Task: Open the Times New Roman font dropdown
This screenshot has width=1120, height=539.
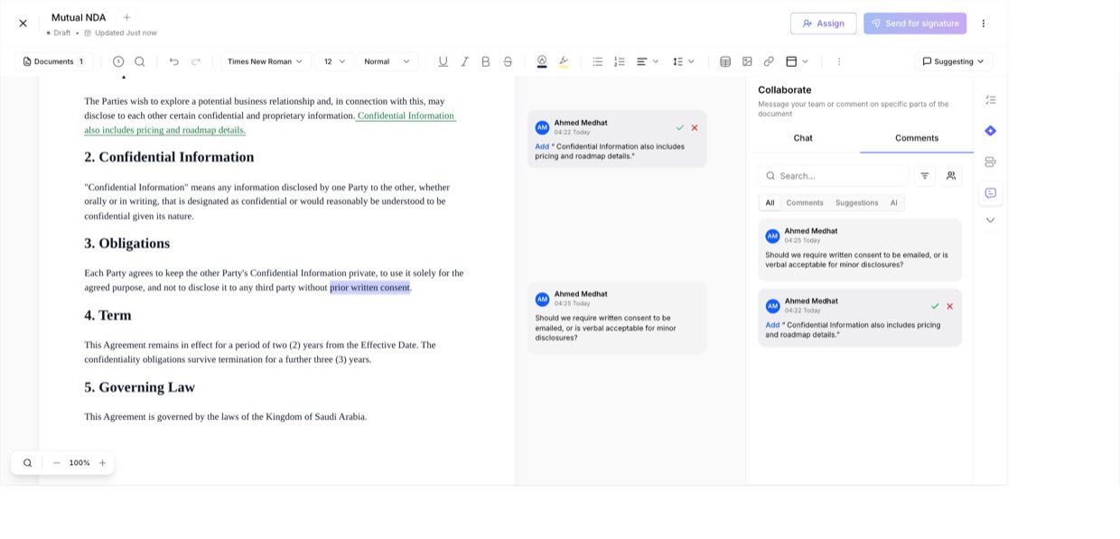Action: point(265,61)
